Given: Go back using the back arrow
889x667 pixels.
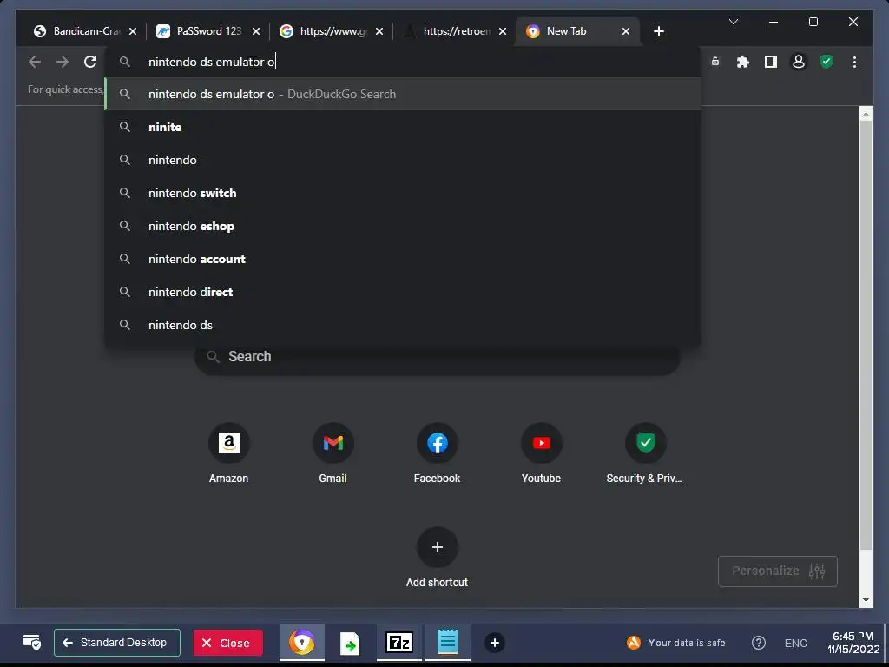Looking at the screenshot, I should [35, 62].
